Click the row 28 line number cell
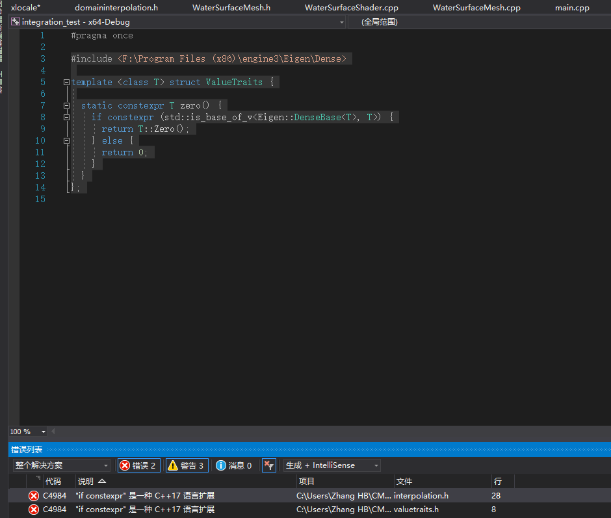 click(x=496, y=496)
